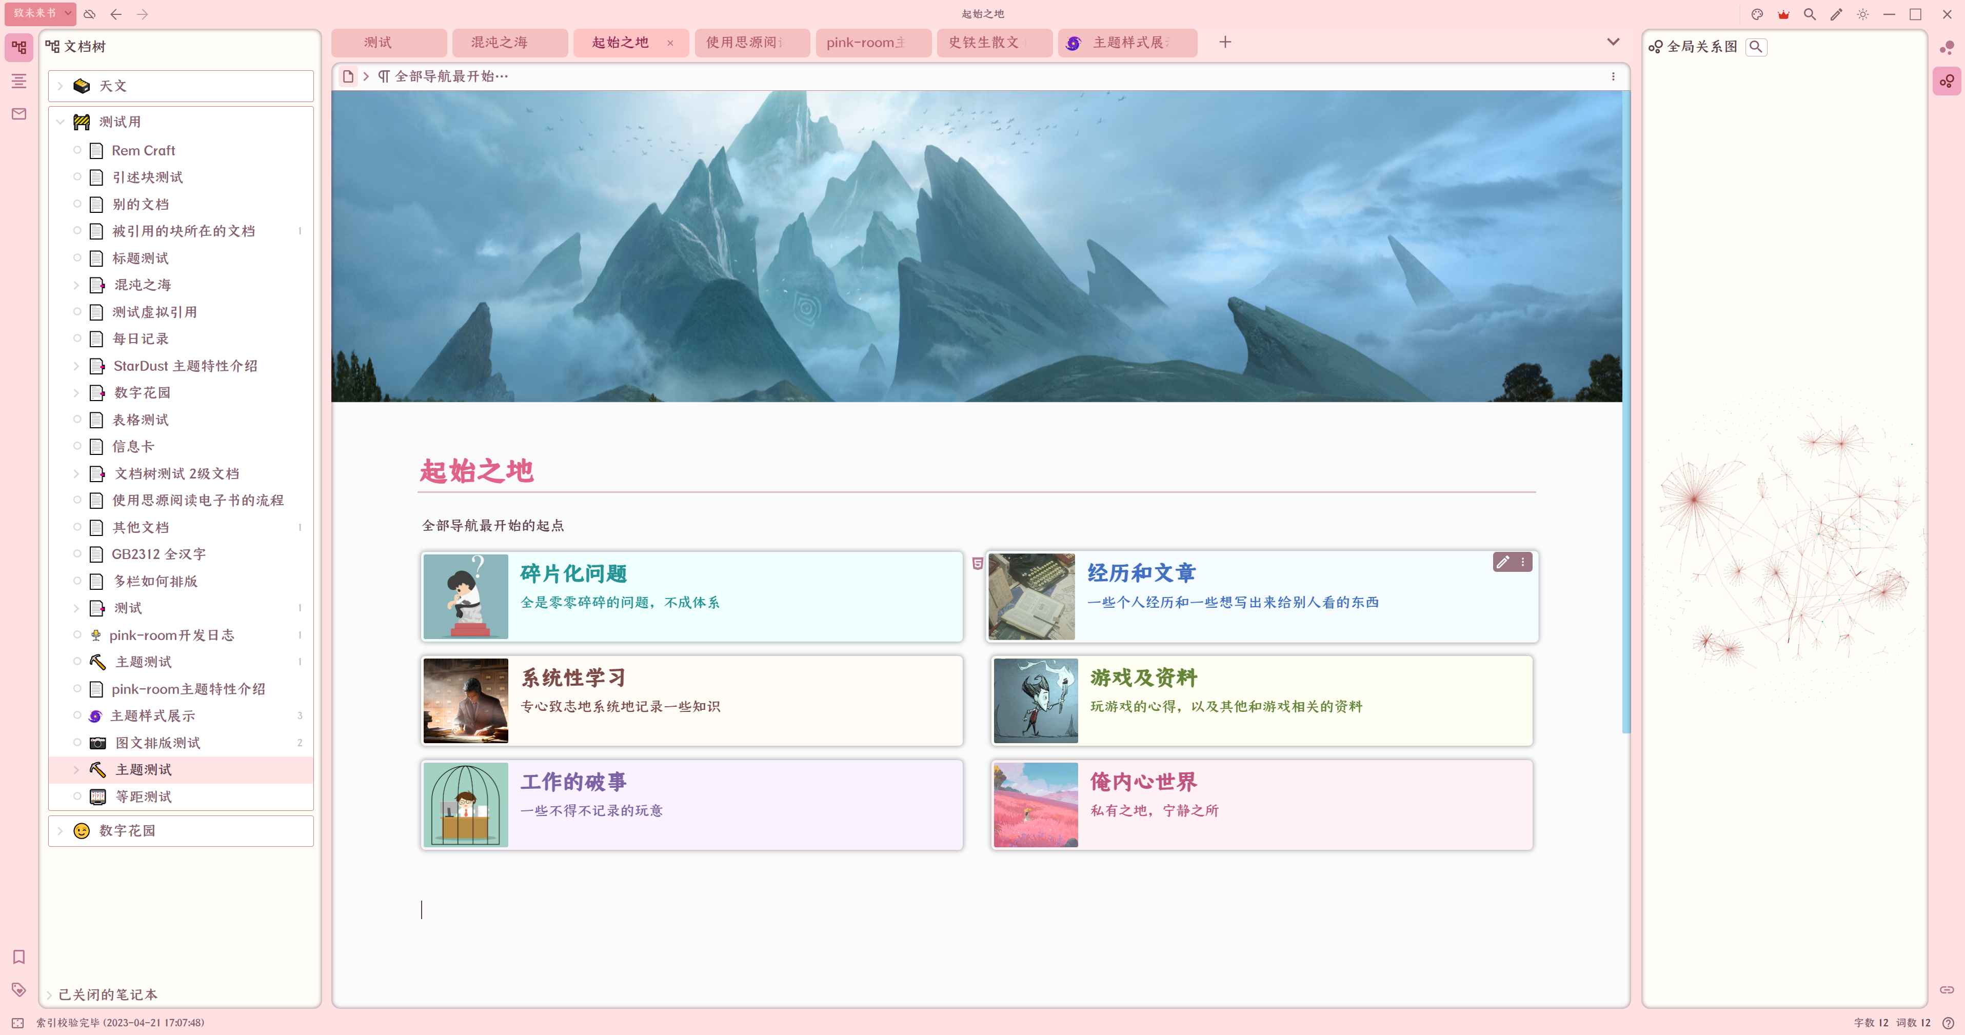Click the document vertical scrollbar
The image size is (1965, 1035).
1625,412
